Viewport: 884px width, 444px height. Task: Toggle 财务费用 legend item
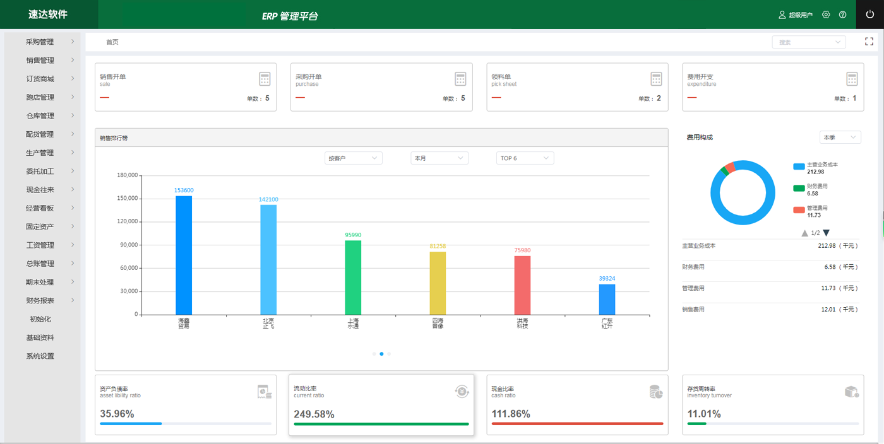click(811, 190)
